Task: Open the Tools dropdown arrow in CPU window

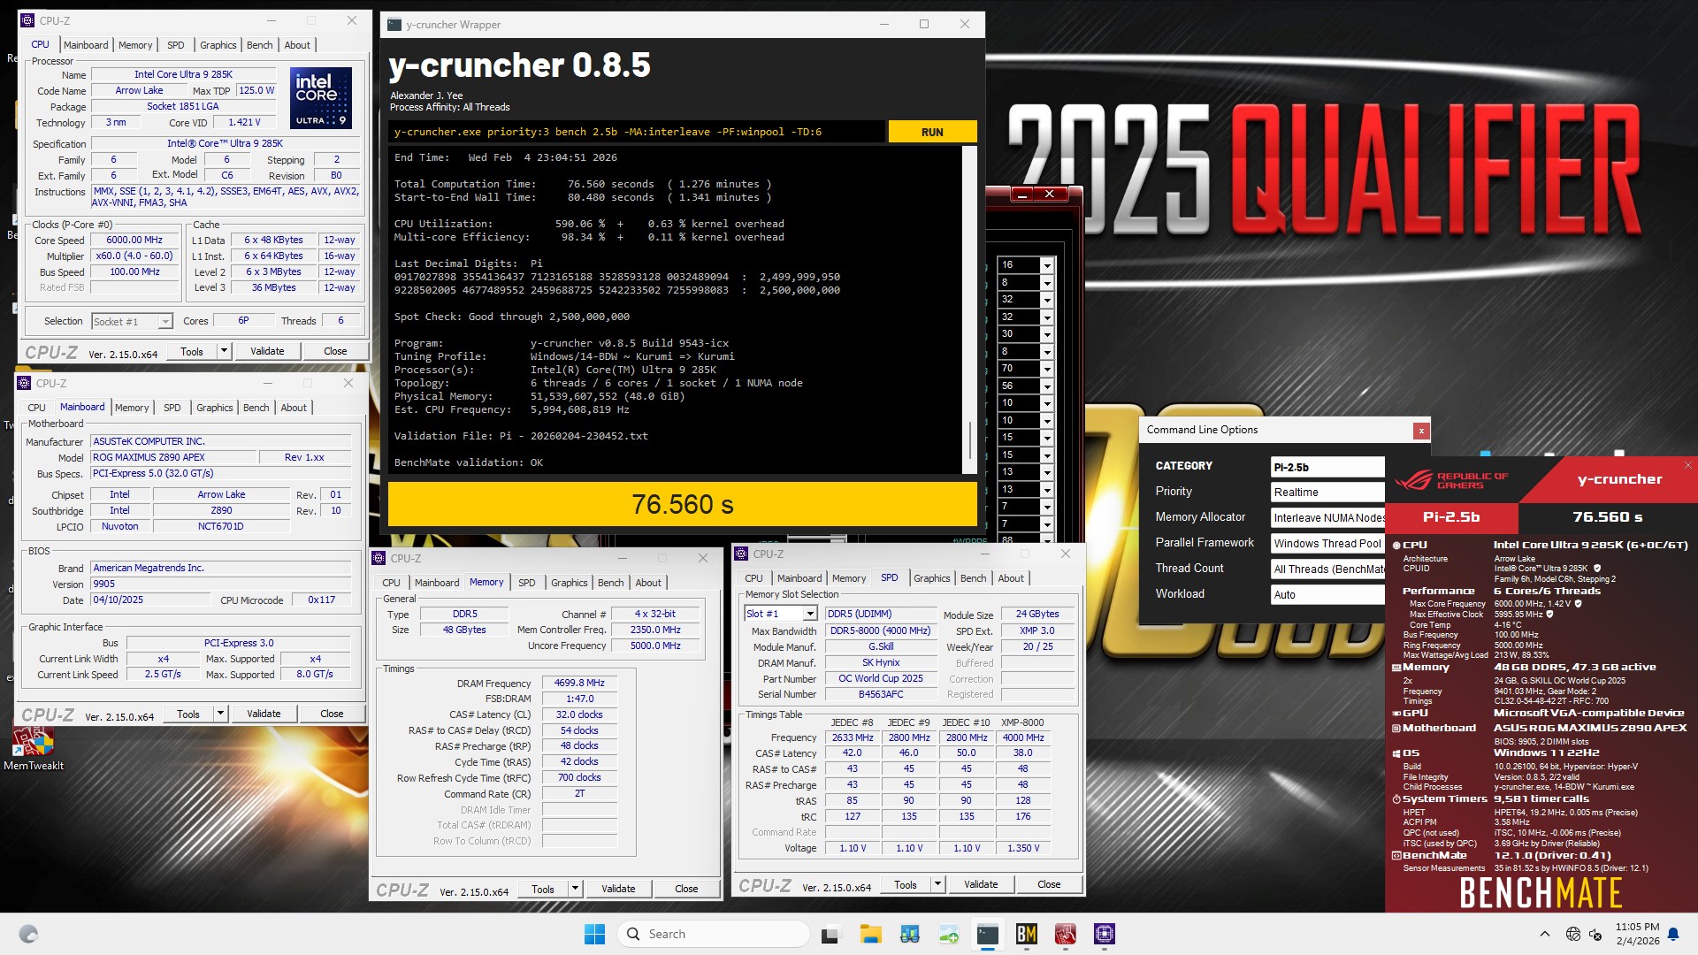Action: pyautogui.click(x=224, y=351)
